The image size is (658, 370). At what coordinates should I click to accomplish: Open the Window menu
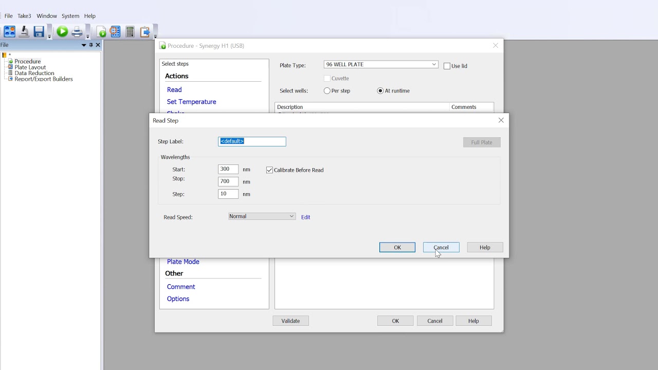47,16
